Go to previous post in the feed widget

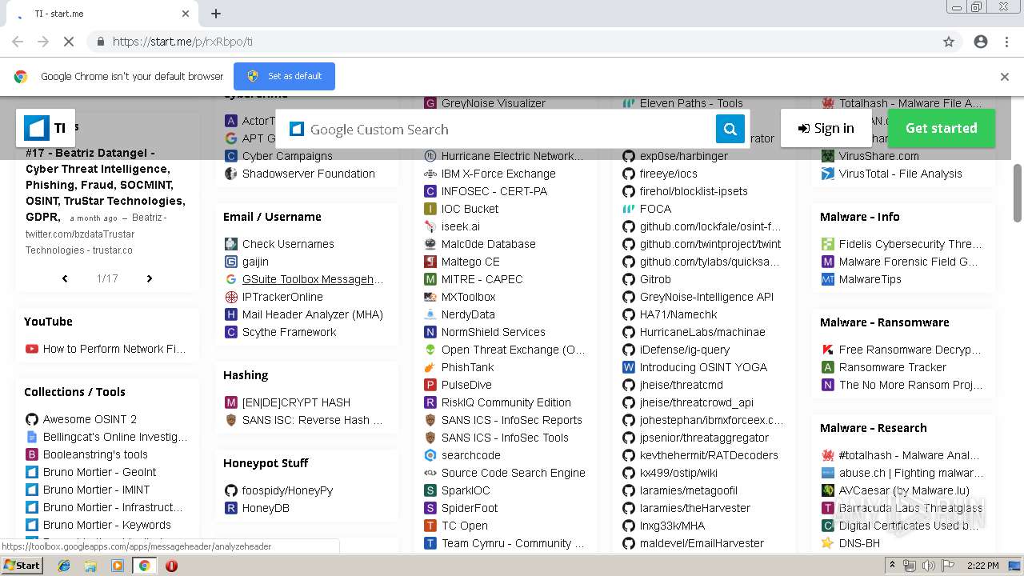coord(65,278)
